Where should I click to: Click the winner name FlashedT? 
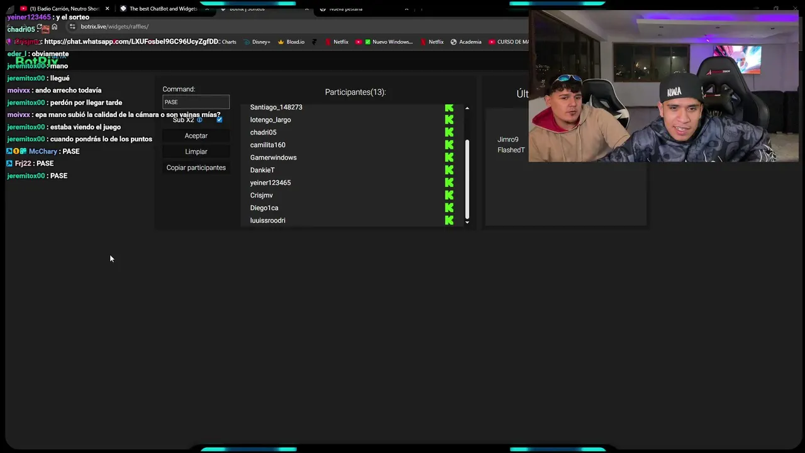[511, 150]
